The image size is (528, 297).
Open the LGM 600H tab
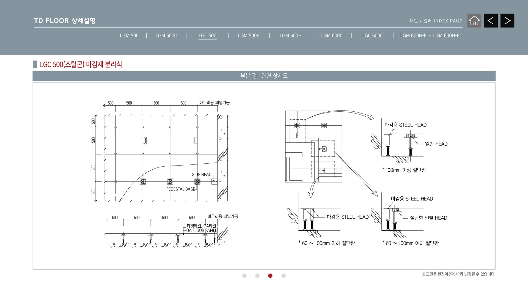[290, 36]
